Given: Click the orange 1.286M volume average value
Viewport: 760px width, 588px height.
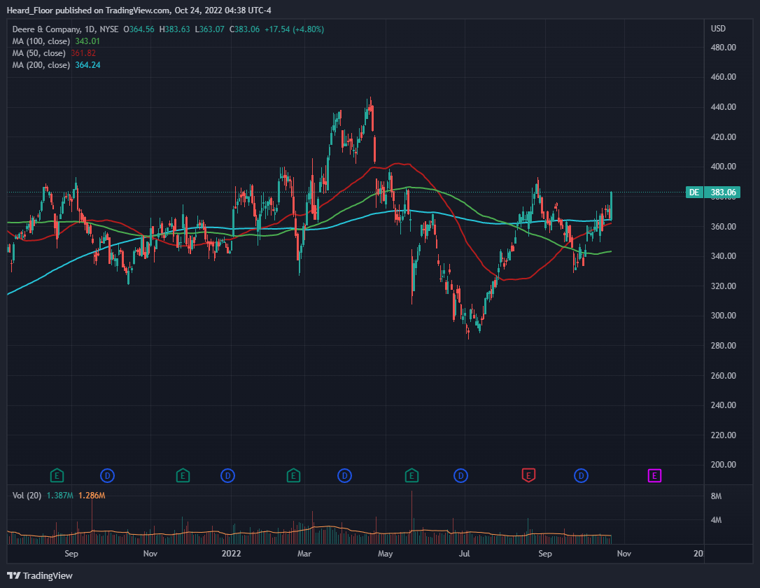Looking at the screenshot, I should click(92, 496).
